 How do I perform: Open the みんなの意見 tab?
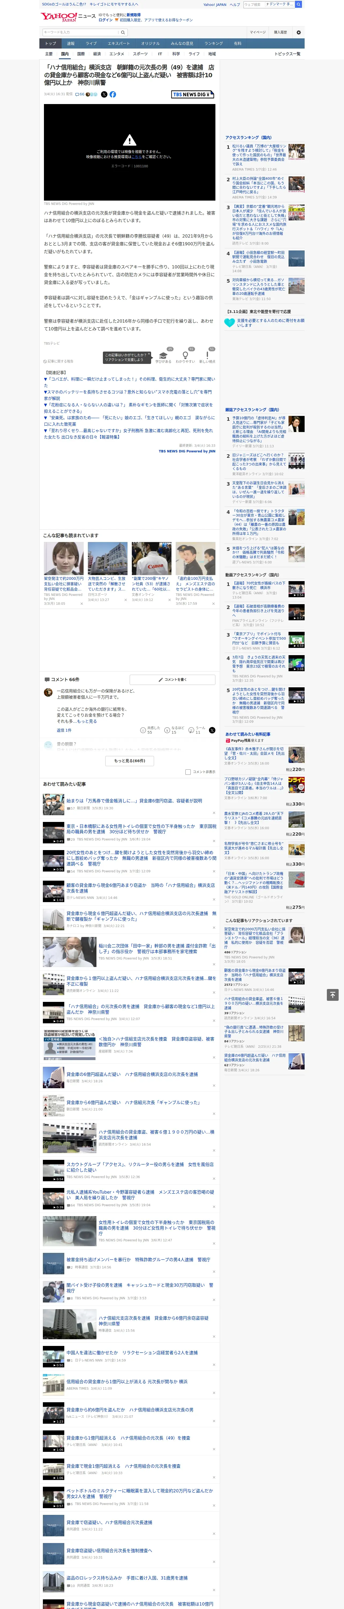(x=182, y=44)
